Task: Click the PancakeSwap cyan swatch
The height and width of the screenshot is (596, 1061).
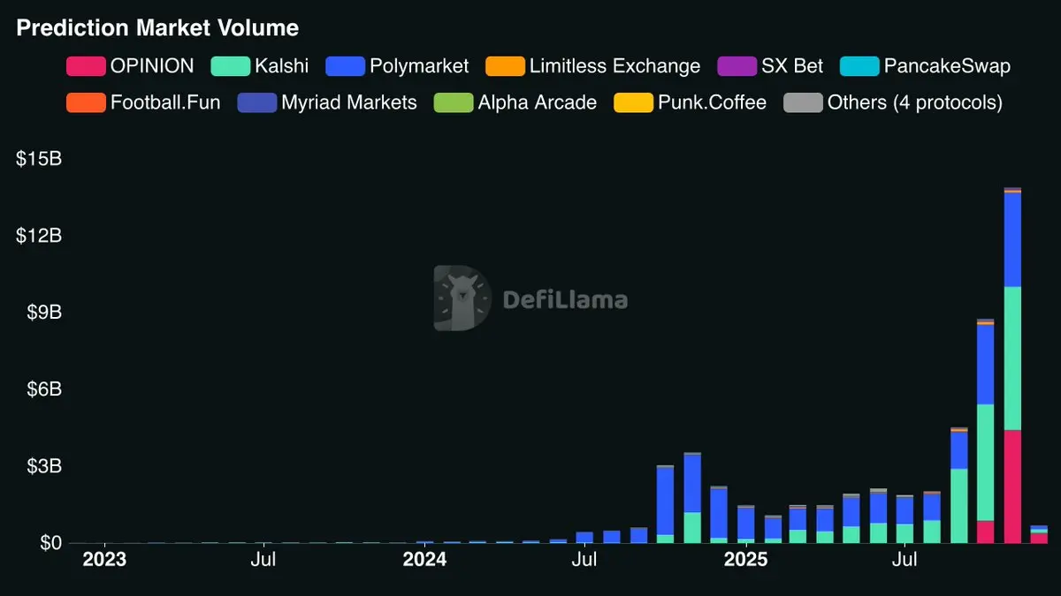Action: [x=860, y=66]
